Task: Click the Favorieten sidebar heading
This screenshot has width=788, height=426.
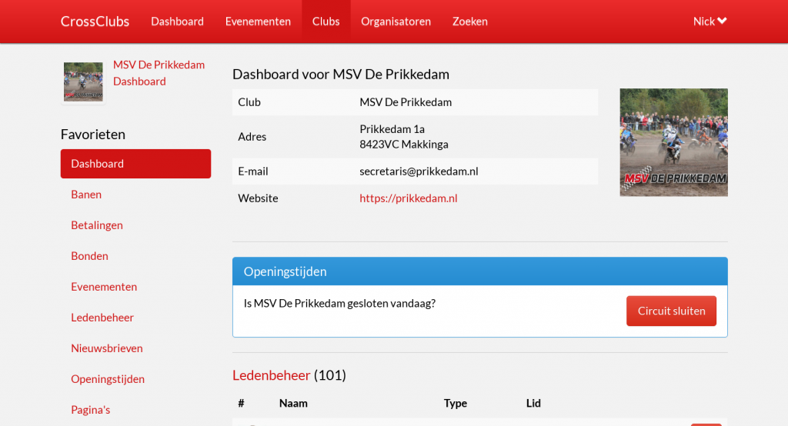Action: (x=93, y=135)
